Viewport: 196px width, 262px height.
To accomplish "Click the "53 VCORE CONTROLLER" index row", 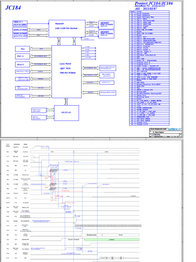I will [x=149, y=108].
